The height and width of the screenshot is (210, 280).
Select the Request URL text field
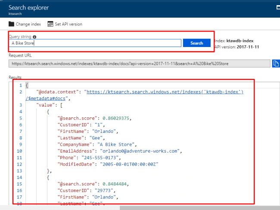[x=139, y=64]
